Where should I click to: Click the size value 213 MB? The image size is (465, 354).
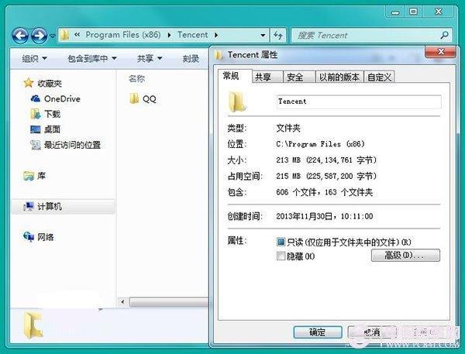[326, 160]
